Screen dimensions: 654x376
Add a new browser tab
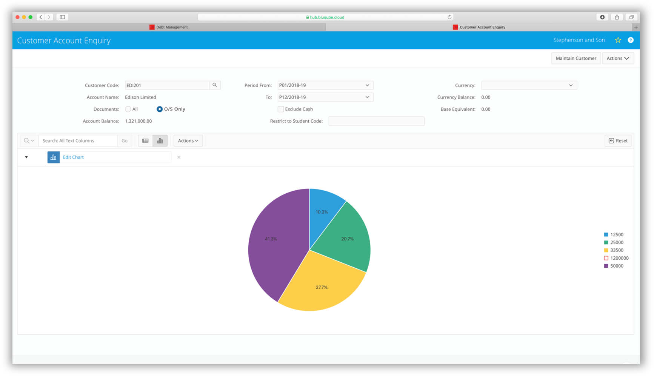(636, 27)
